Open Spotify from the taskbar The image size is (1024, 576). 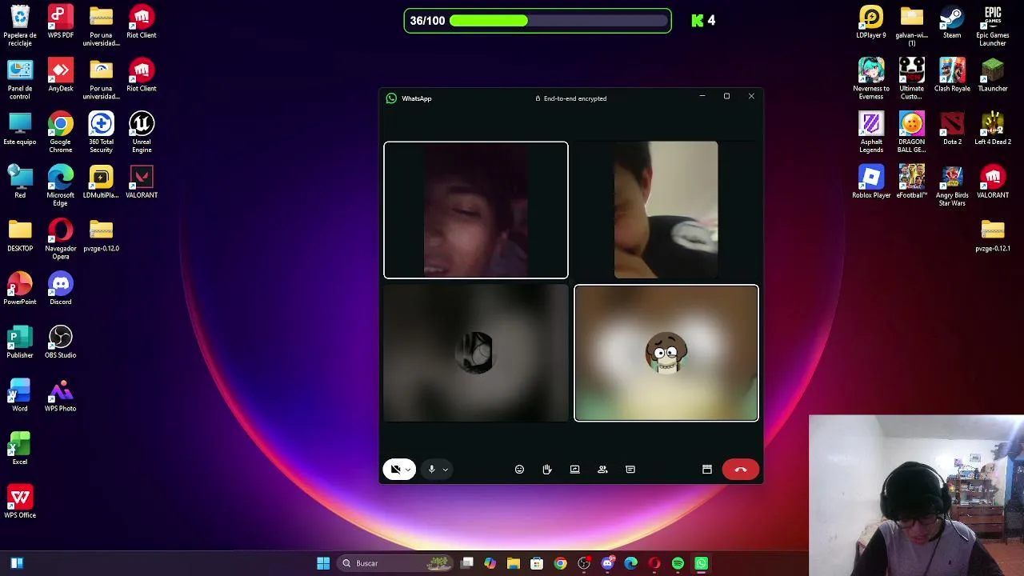click(678, 563)
